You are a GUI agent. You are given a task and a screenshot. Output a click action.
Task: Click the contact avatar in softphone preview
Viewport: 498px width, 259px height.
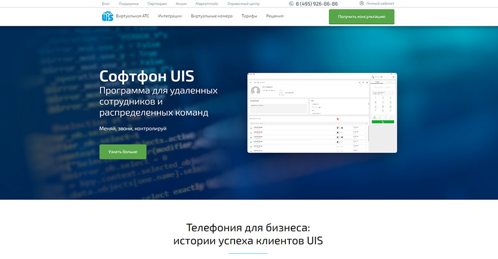tap(255, 90)
